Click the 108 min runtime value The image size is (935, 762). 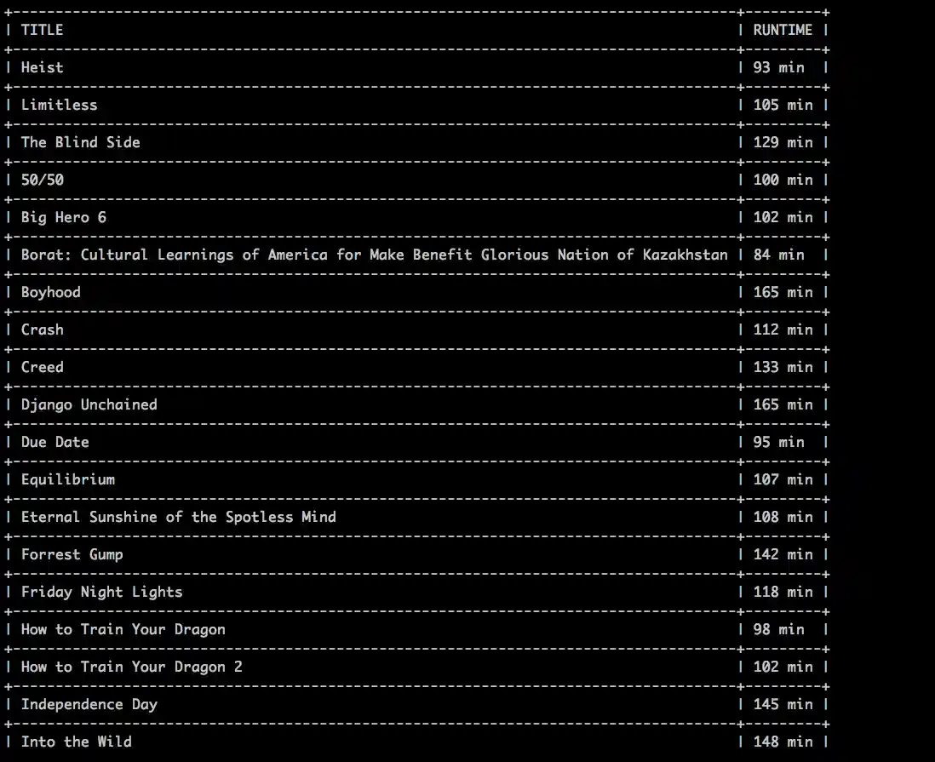pyautogui.click(x=783, y=517)
